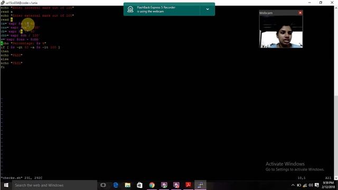
Task: Click the terminal scrollbar down arrow
Action: pyautogui.click(x=336, y=178)
